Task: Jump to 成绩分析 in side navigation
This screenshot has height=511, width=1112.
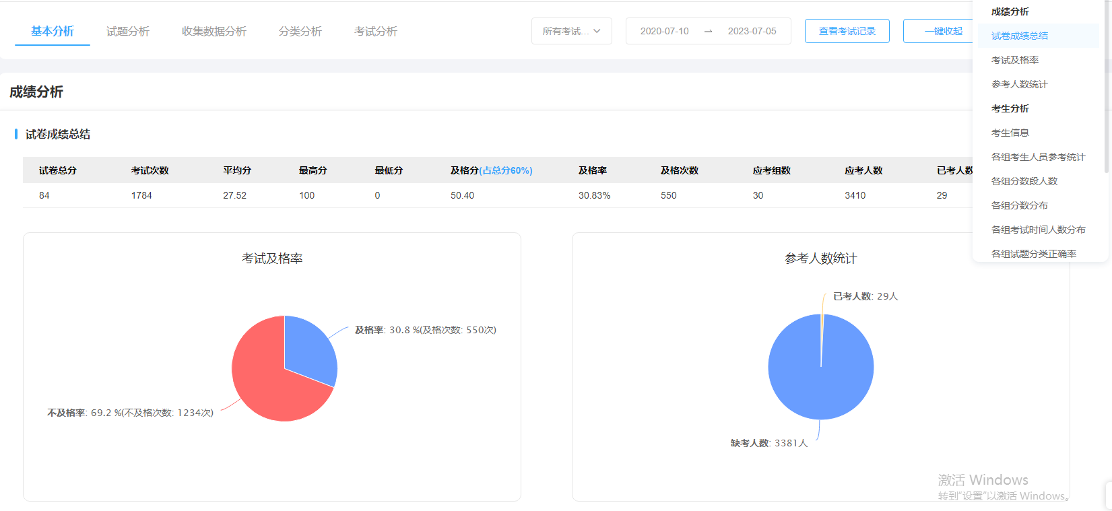Action: pos(1010,11)
